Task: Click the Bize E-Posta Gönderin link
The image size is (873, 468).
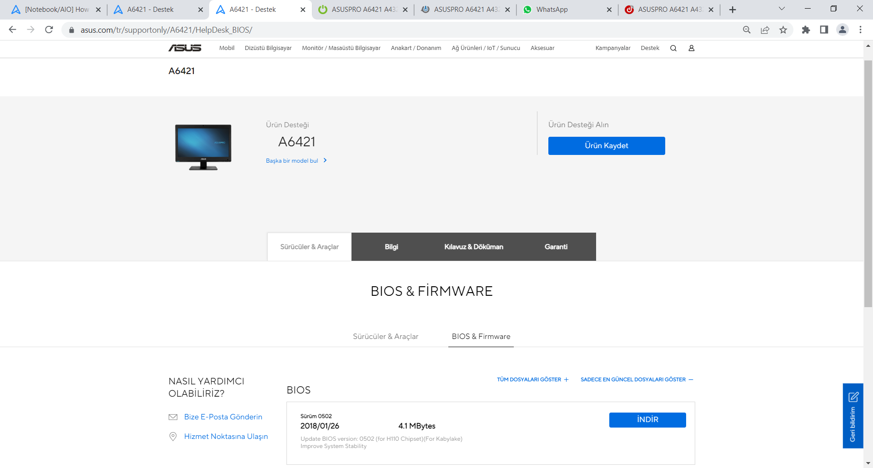Action: (223, 417)
